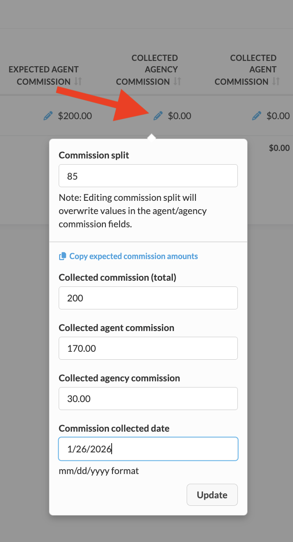The image size is (293, 542).
Task: Click into the Collected agency commission field
Action: (x=148, y=399)
